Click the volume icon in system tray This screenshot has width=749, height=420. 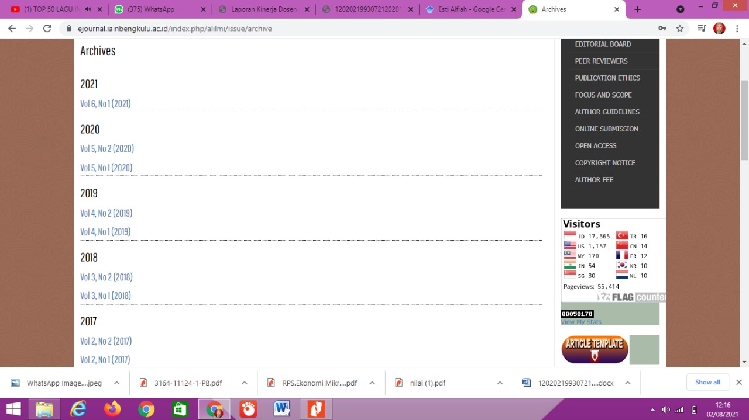[666, 409]
